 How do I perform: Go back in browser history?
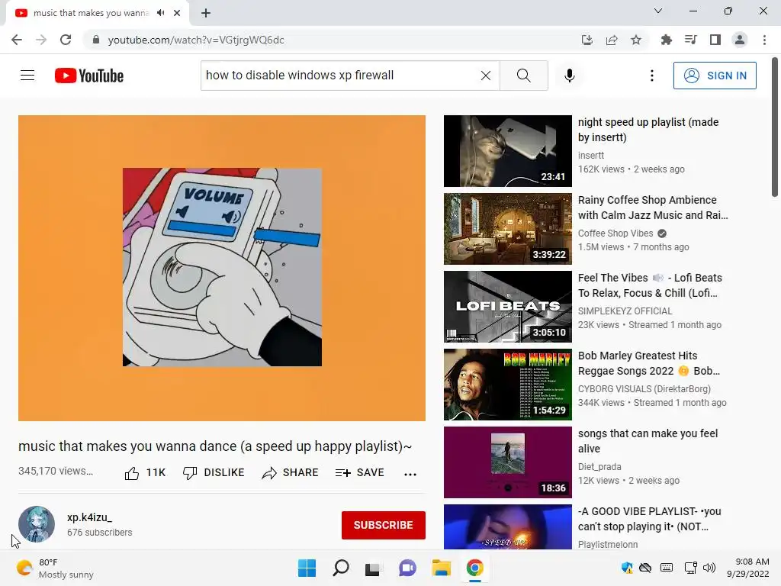pyautogui.click(x=17, y=40)
